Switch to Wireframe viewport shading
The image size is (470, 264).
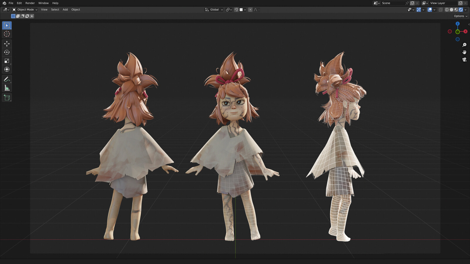(x=447, y=10)
